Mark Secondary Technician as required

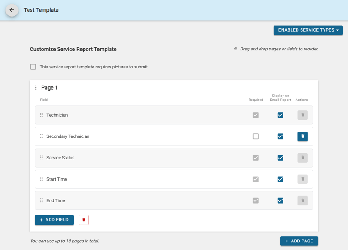255,136
